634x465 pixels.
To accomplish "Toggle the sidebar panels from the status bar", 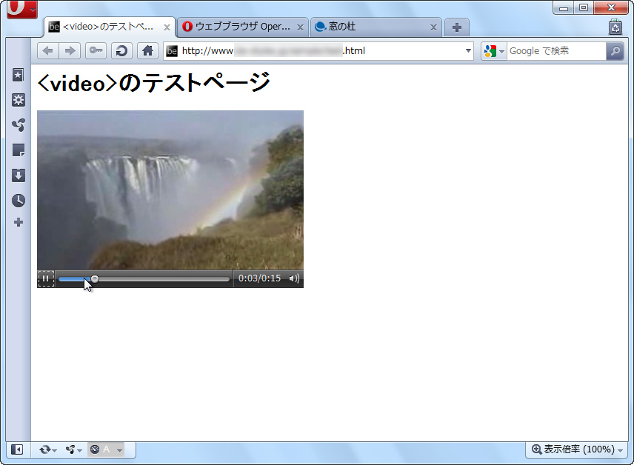I will pyautogui.click(x=17, y=449).
